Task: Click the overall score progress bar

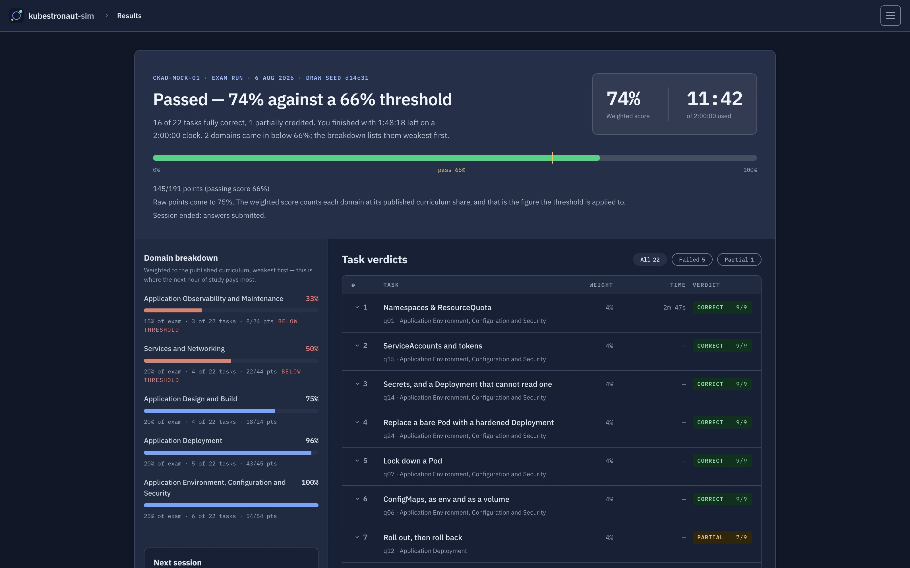Action: click(x=455, y=158)
